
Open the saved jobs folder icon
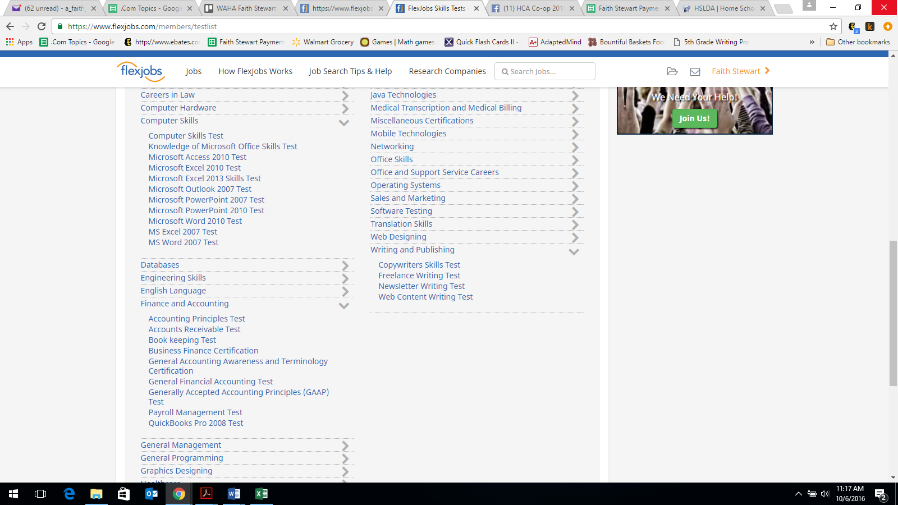[672, 71]
